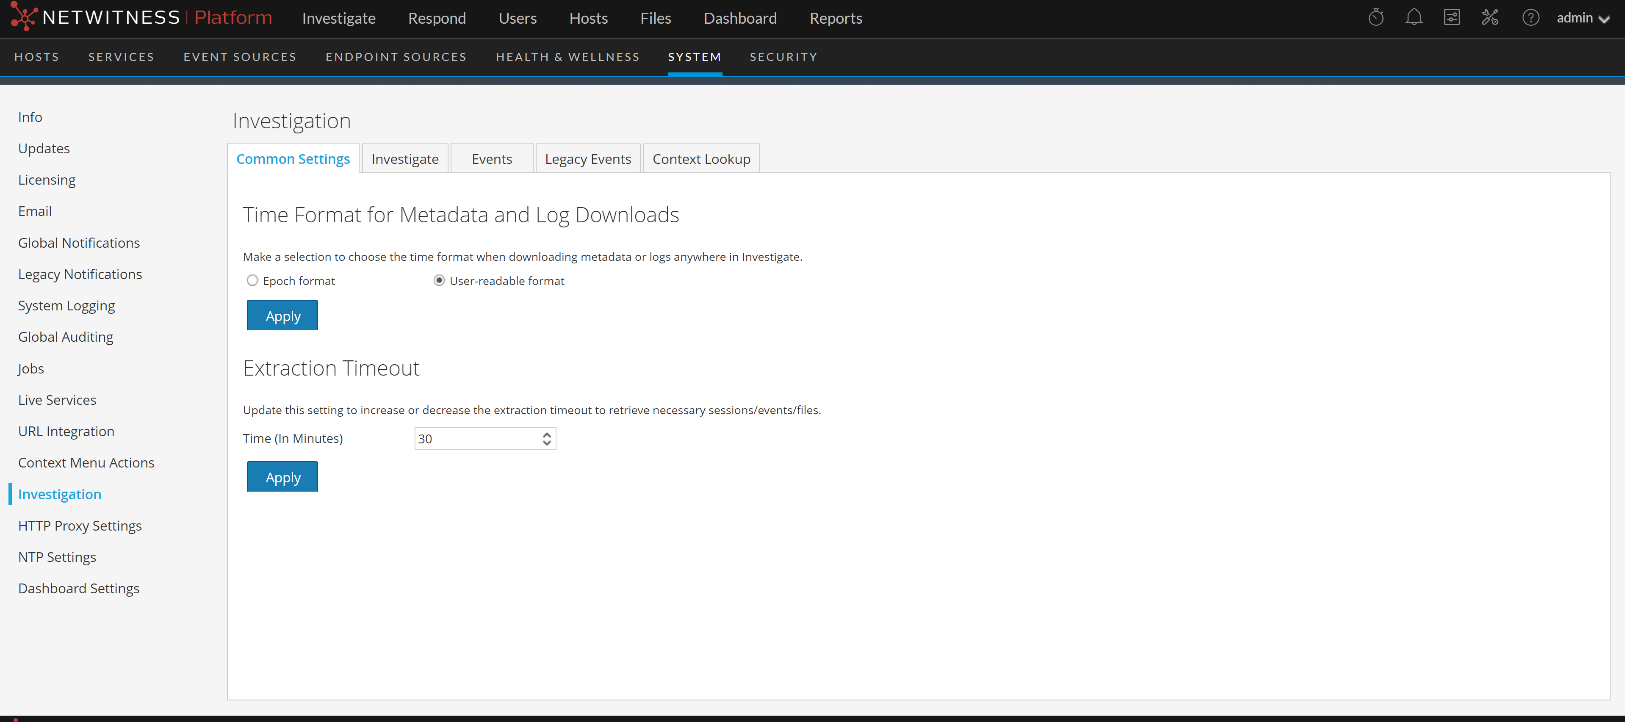Increase extraction timeout with up arrow
The height and width of the screenshot is (722, 1625).
pyautogui.click(x=547, y=434)
